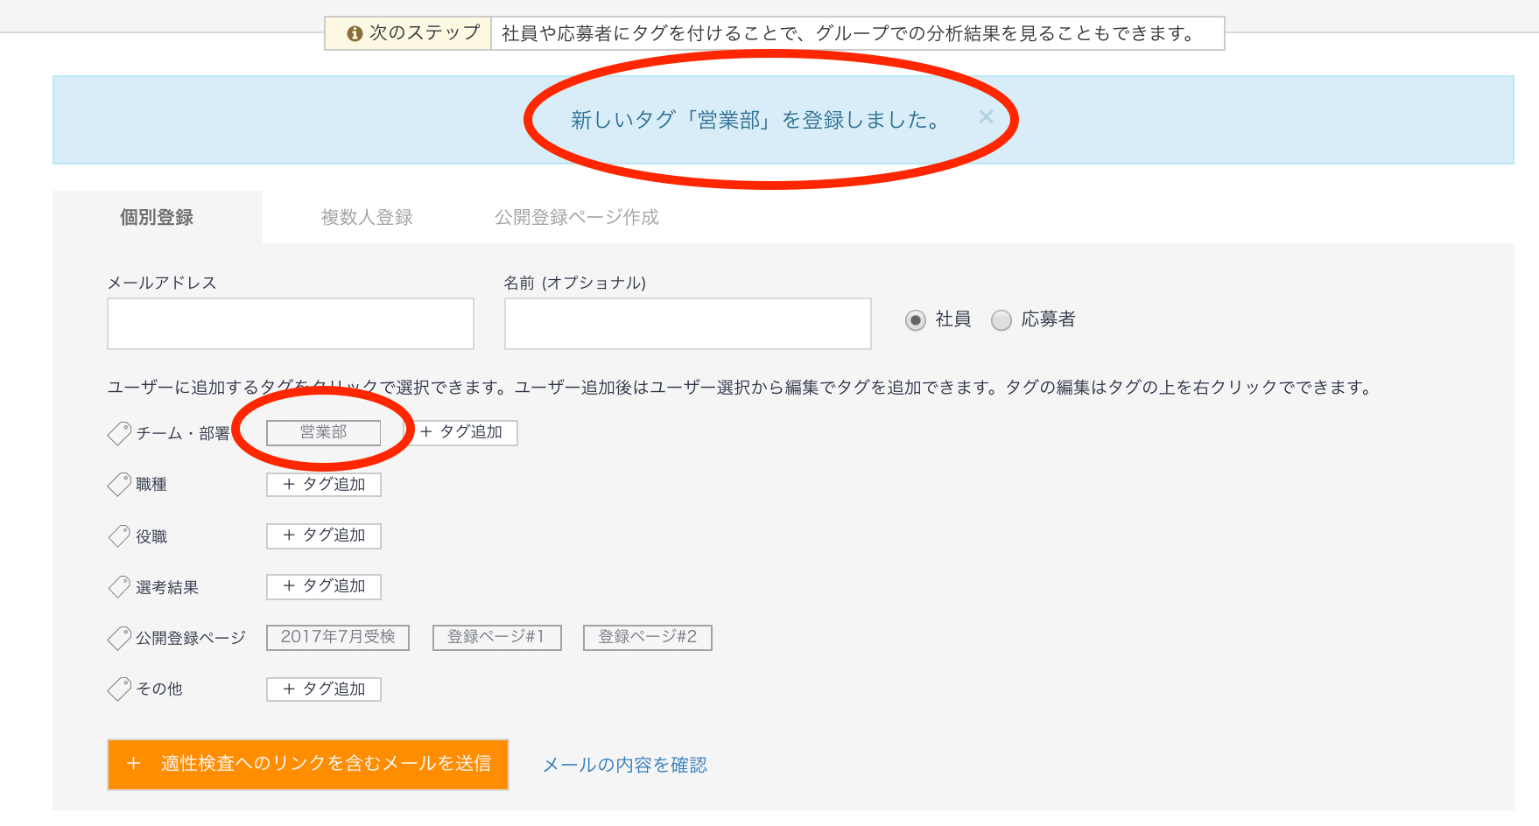Click the tag icon beside その他
1539x826 pixels.
click(118, 689)
